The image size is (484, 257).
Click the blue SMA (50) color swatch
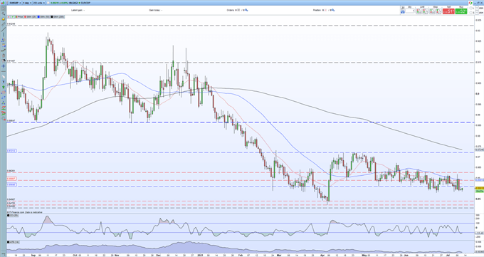point(38,16)
